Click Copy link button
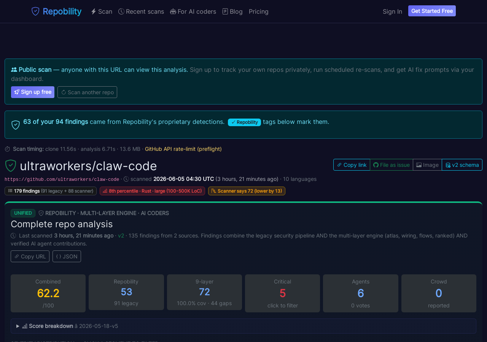Viewport: 487px width, 342px height. point(352,165)
